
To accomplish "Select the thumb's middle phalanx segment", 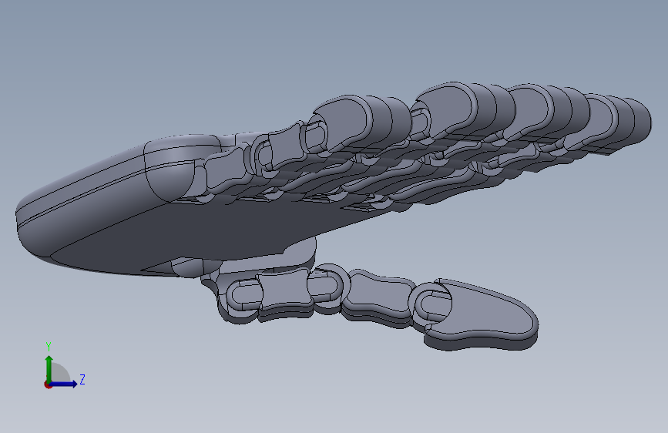I will tap(377, 298).
